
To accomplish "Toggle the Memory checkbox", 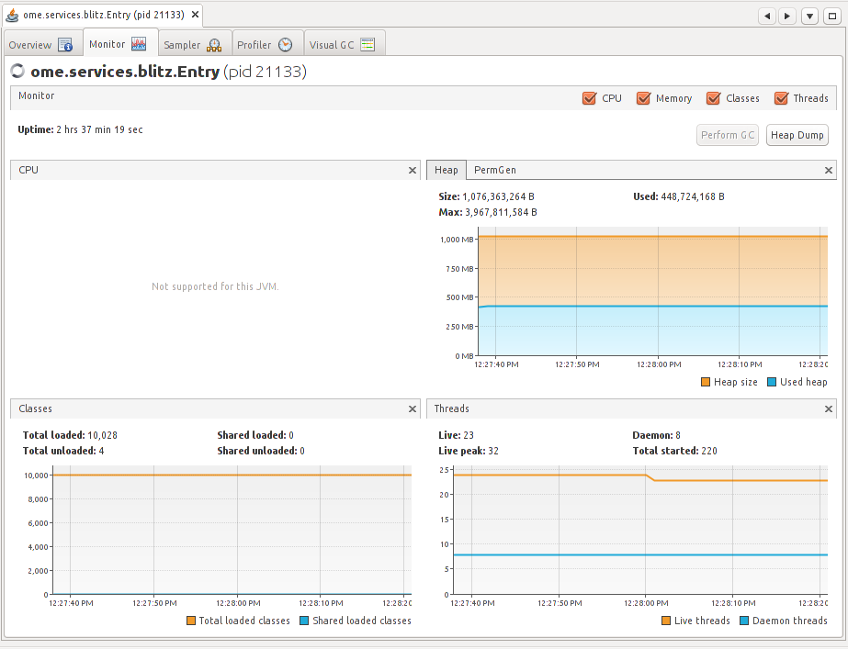I will click(642, 98).
